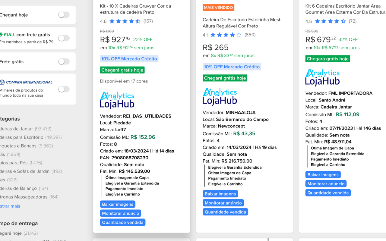Click "Monitorar anúncio" for the Esteirinha Mesh chair
Viewport: 386px width, 241px height.
223,203
